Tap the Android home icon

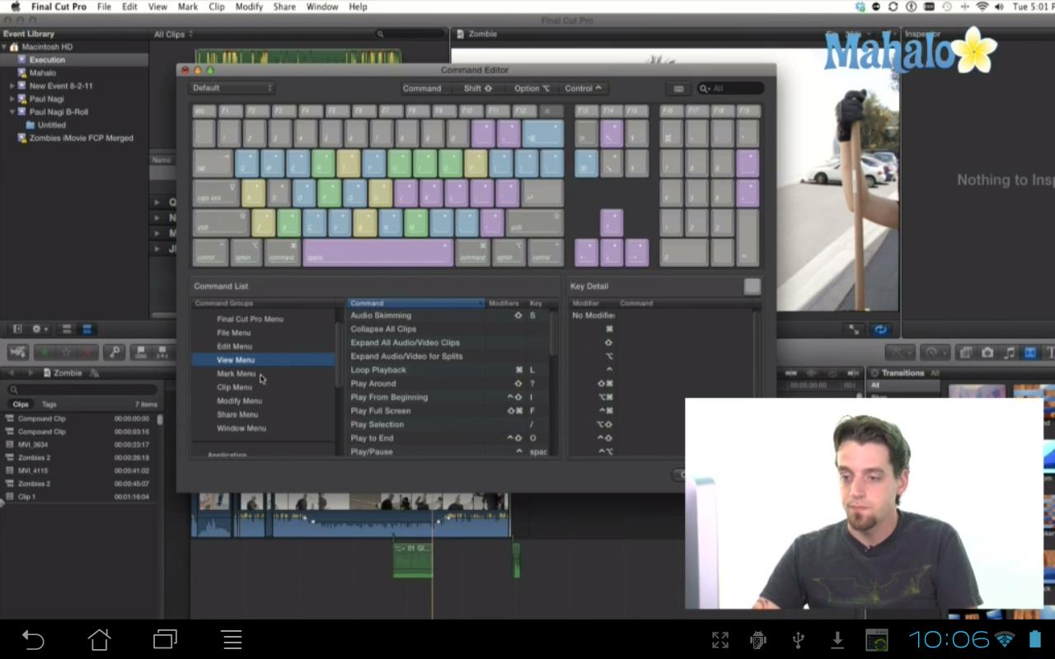99,639
